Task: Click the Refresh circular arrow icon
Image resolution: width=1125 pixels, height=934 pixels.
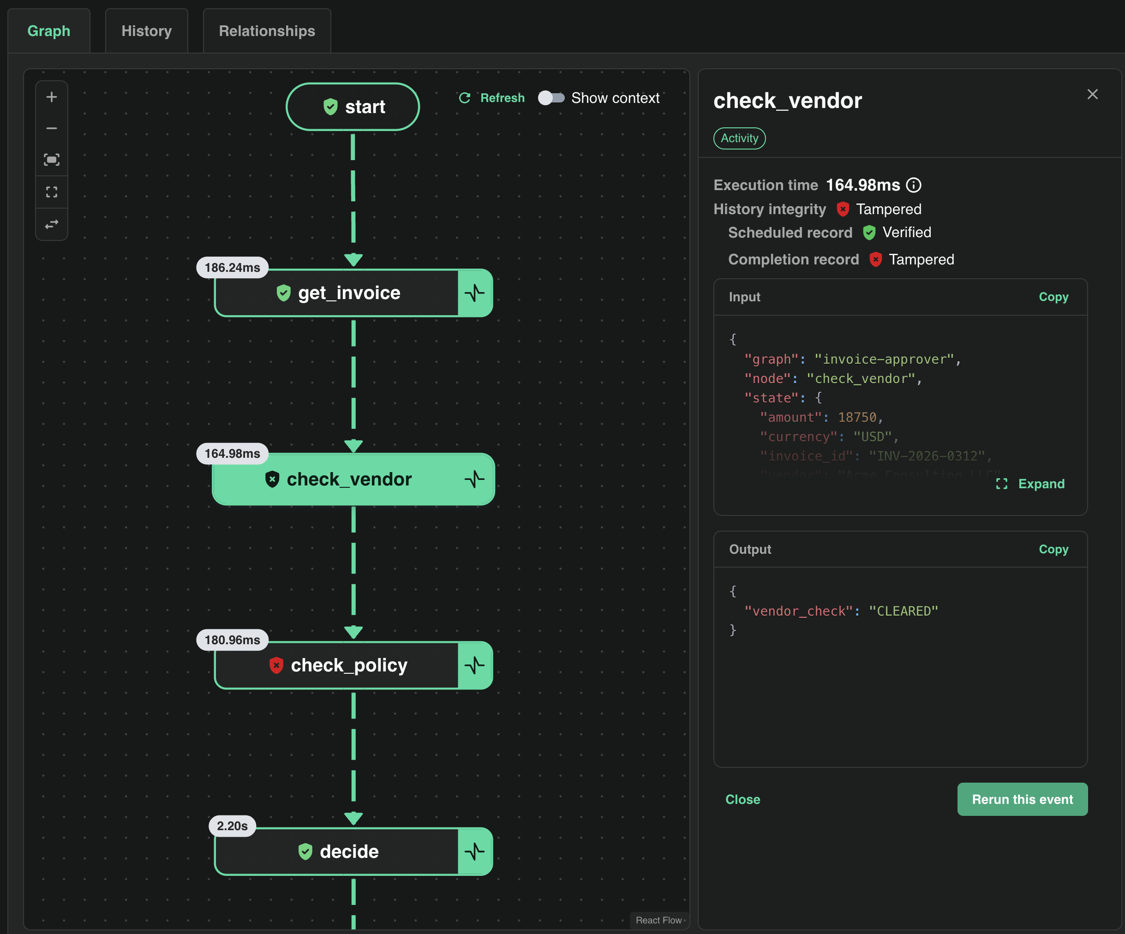Action: coord(465,98)
